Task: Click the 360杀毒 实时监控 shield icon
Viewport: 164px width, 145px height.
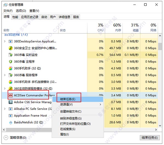Action: [11, 55]
